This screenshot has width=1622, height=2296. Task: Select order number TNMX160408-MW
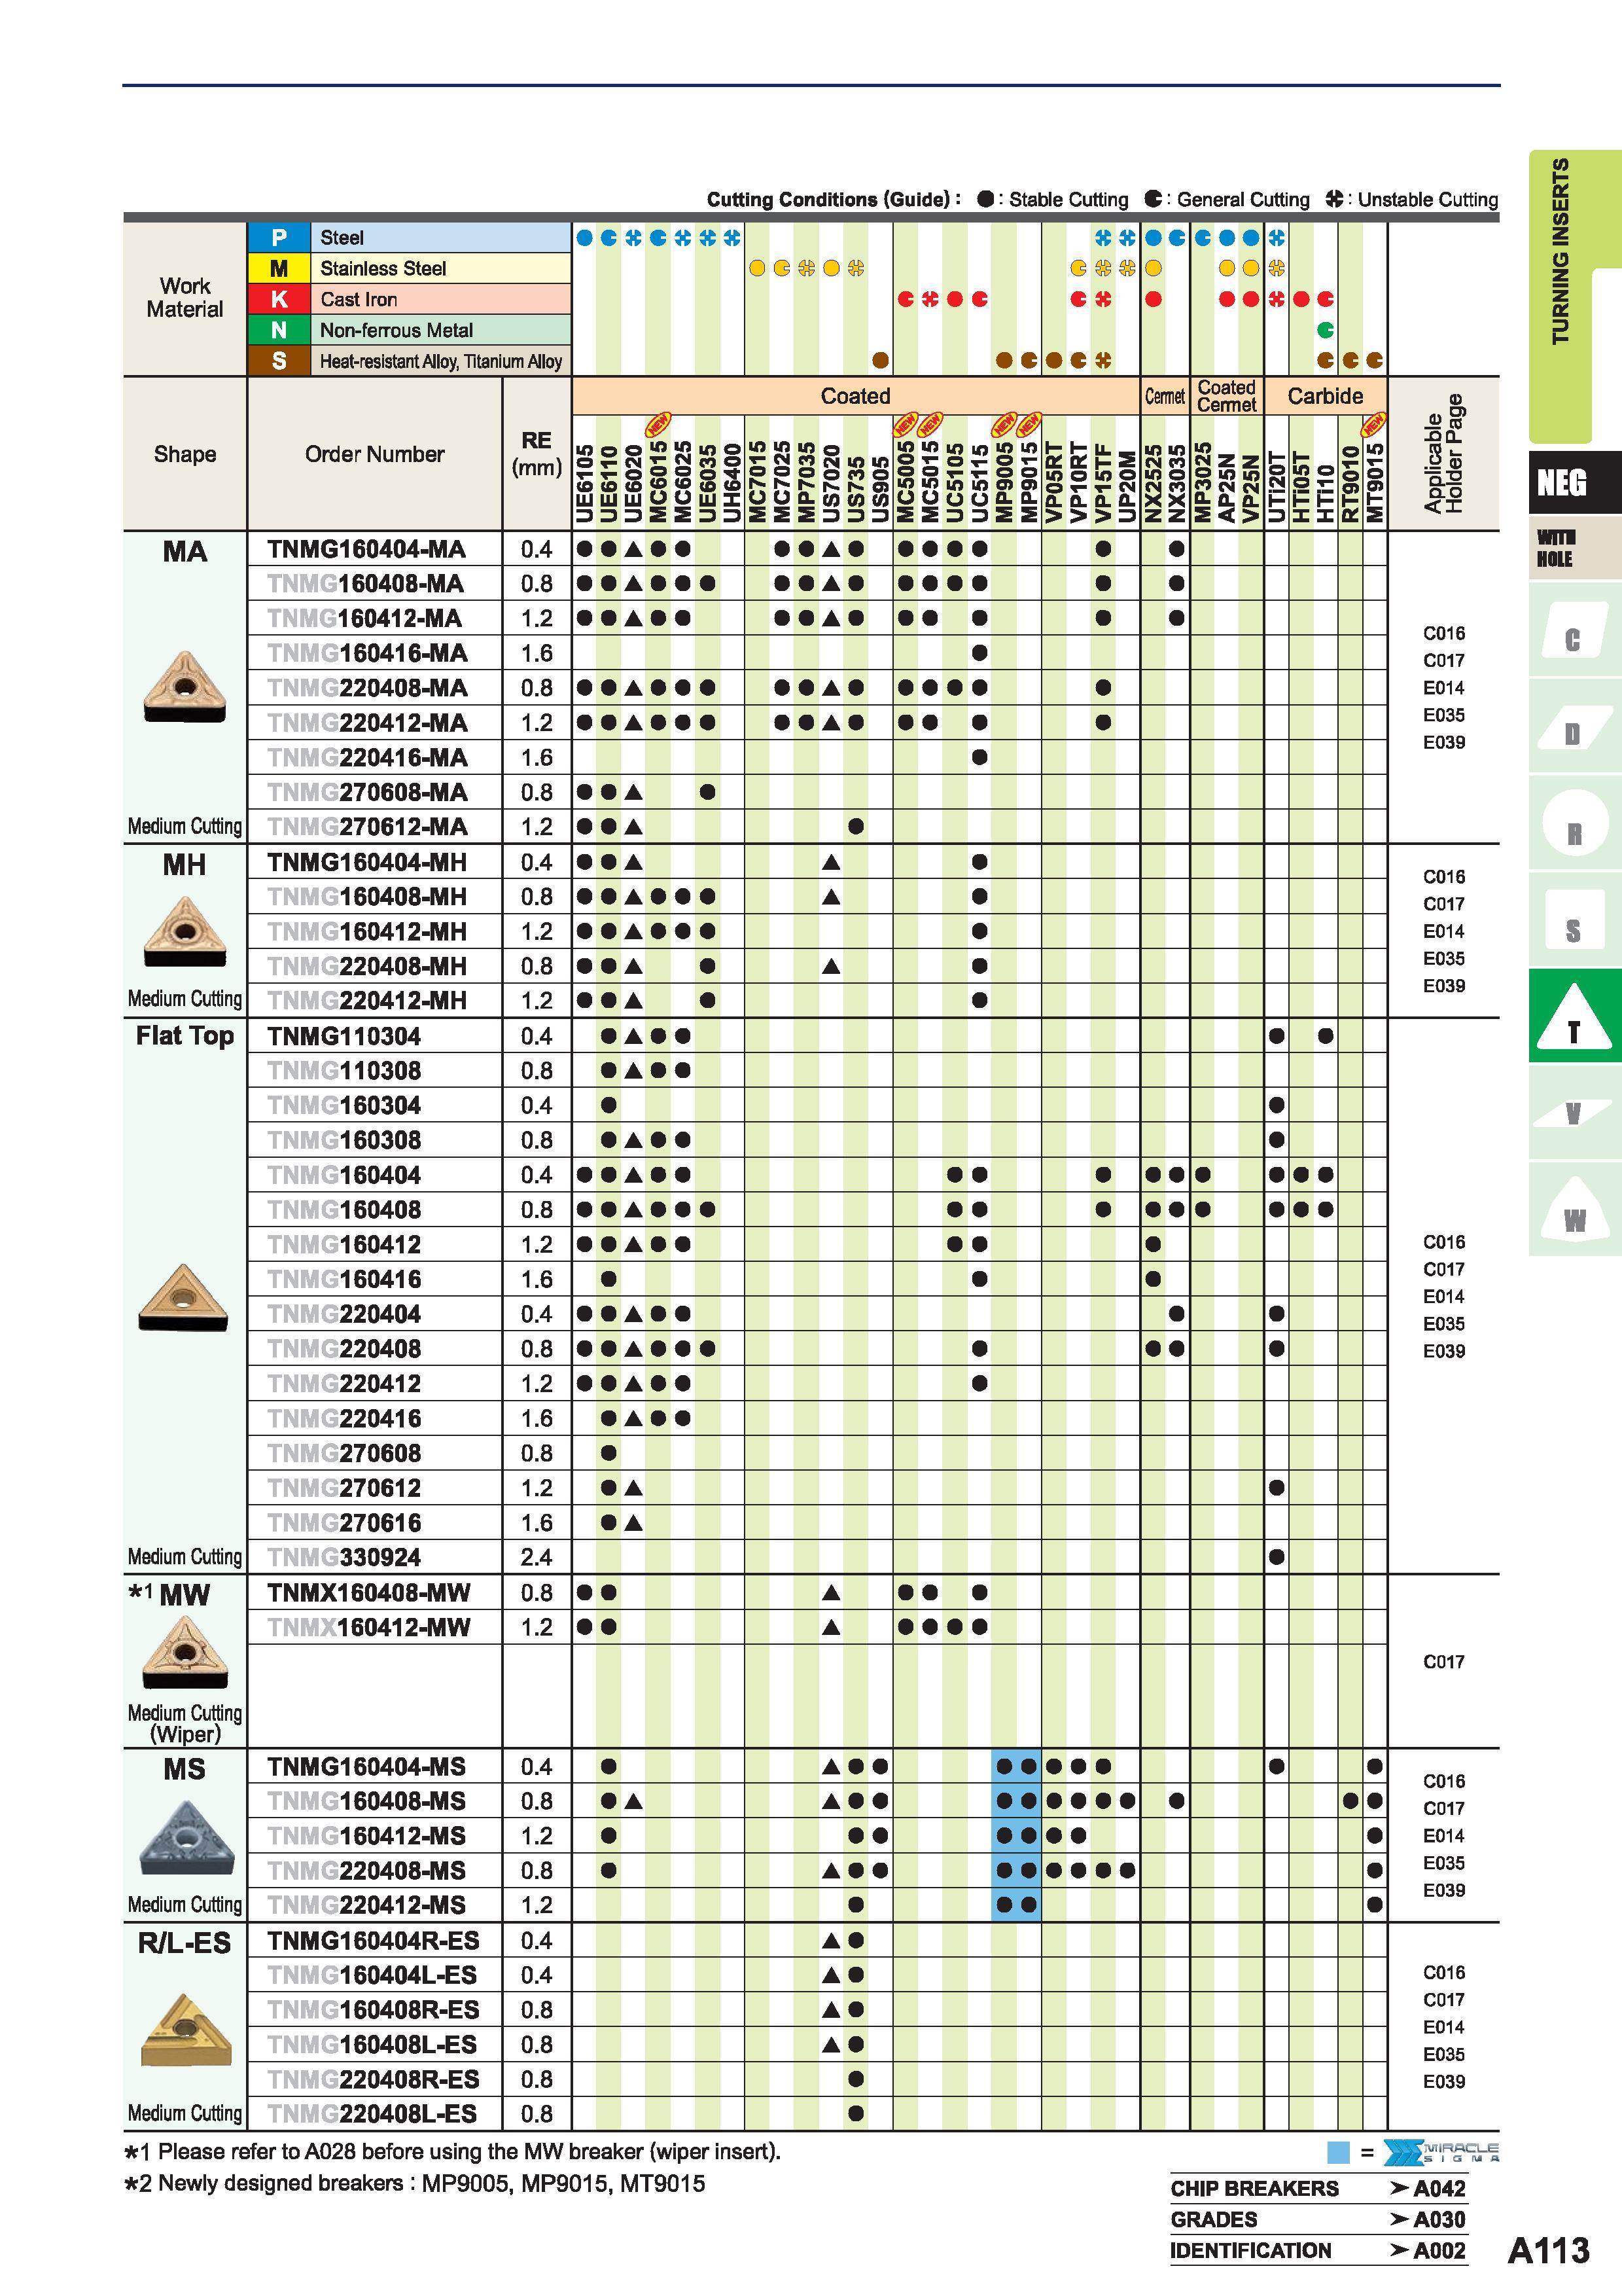369,1592
